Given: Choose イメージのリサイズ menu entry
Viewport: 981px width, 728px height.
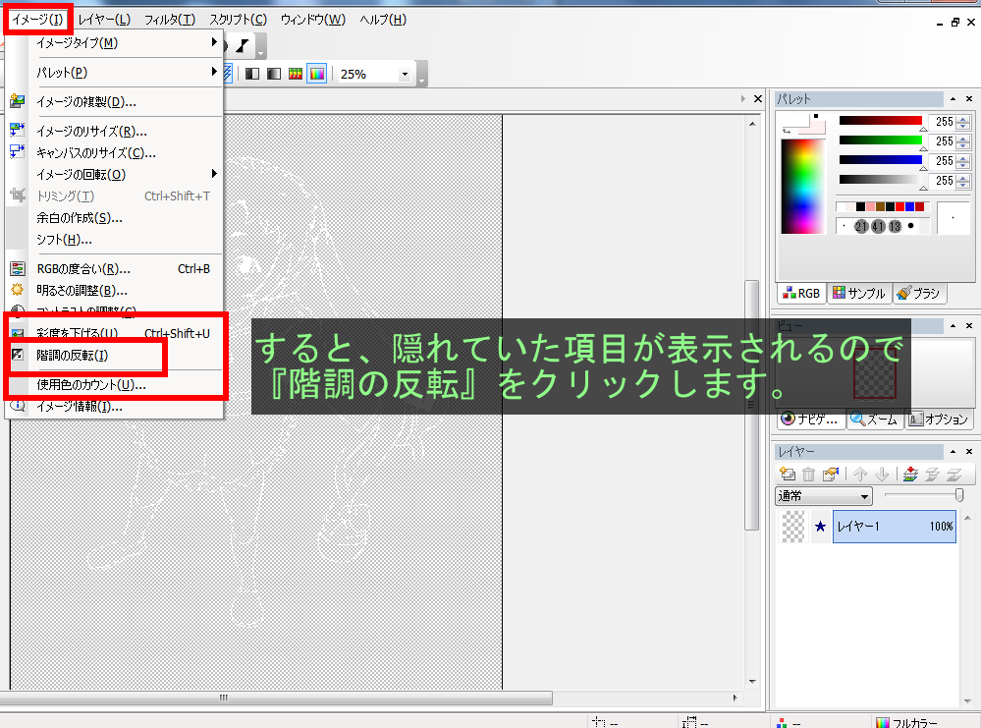Looking at the screenshot, I should (x=91, y=131).
